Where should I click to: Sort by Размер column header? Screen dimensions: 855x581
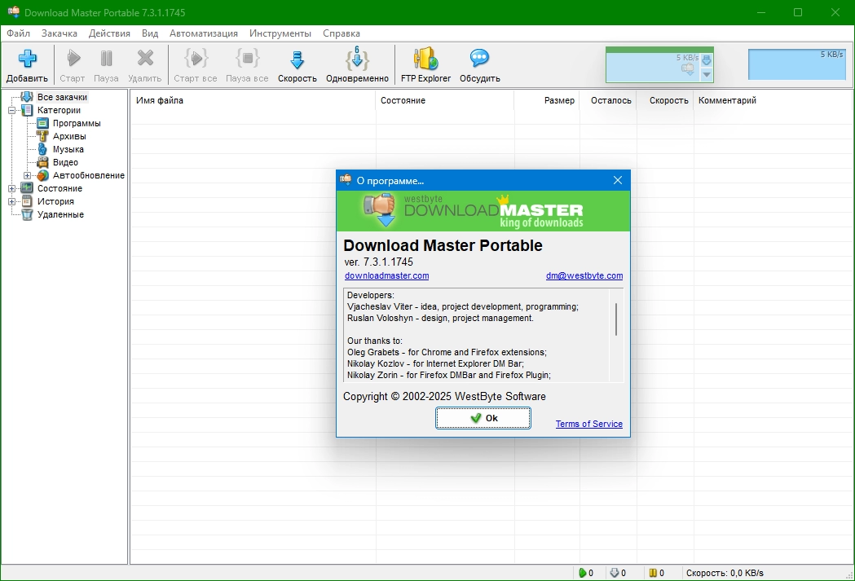547,100
